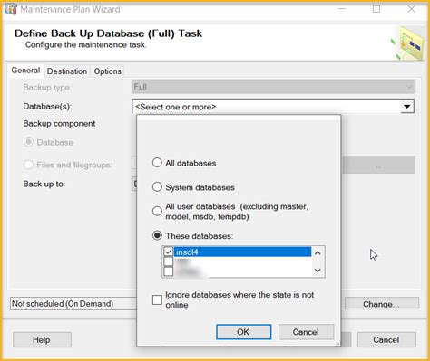Click Cancel in the database popup
The image size is (430, 361).
[x=306, y=332]
